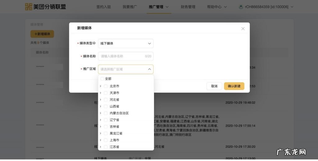Expand the 上海市 tree node arrow

click(x=100, y=140)
